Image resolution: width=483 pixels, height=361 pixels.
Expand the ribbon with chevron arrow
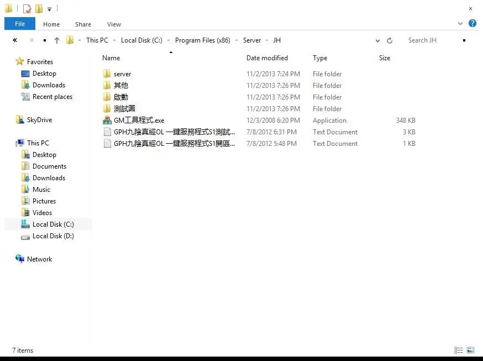coord(460,23)
